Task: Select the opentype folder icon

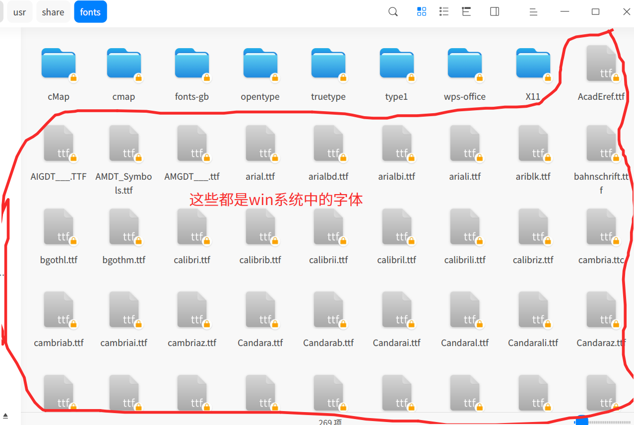Action: click(260, 64)
